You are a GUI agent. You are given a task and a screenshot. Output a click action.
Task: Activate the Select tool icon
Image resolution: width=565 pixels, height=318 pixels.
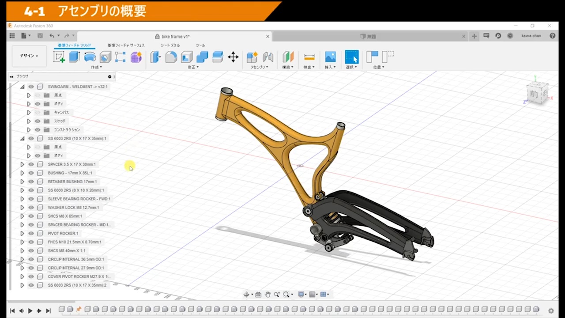352,57
